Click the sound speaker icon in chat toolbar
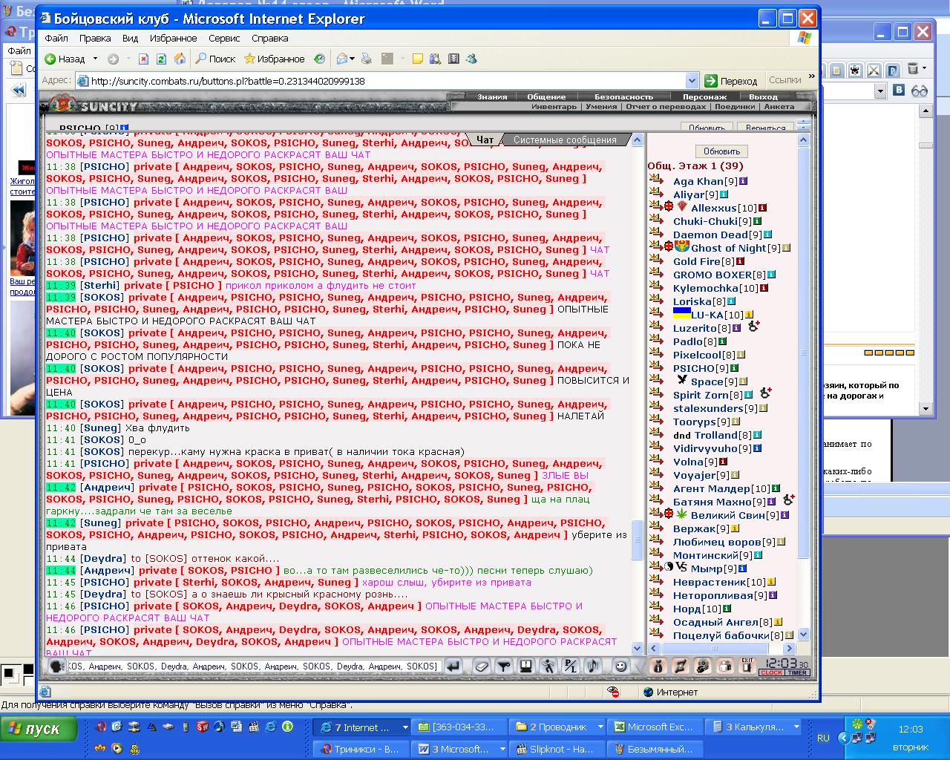 (x=592, y=666)
